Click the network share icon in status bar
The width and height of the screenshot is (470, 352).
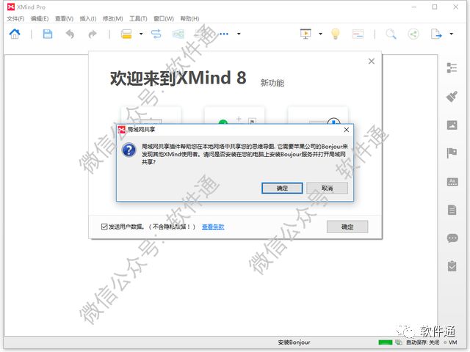point(398,342)
